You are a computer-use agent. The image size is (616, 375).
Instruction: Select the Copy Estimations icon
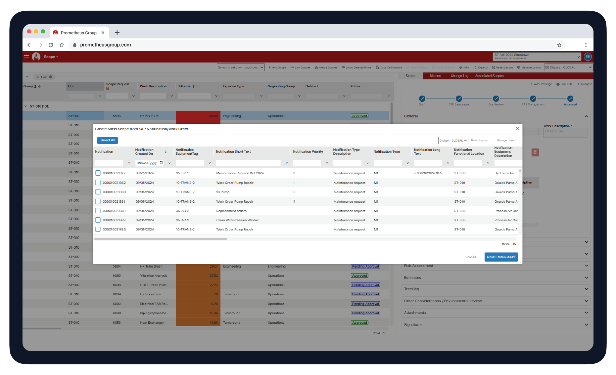pos(378,67)
